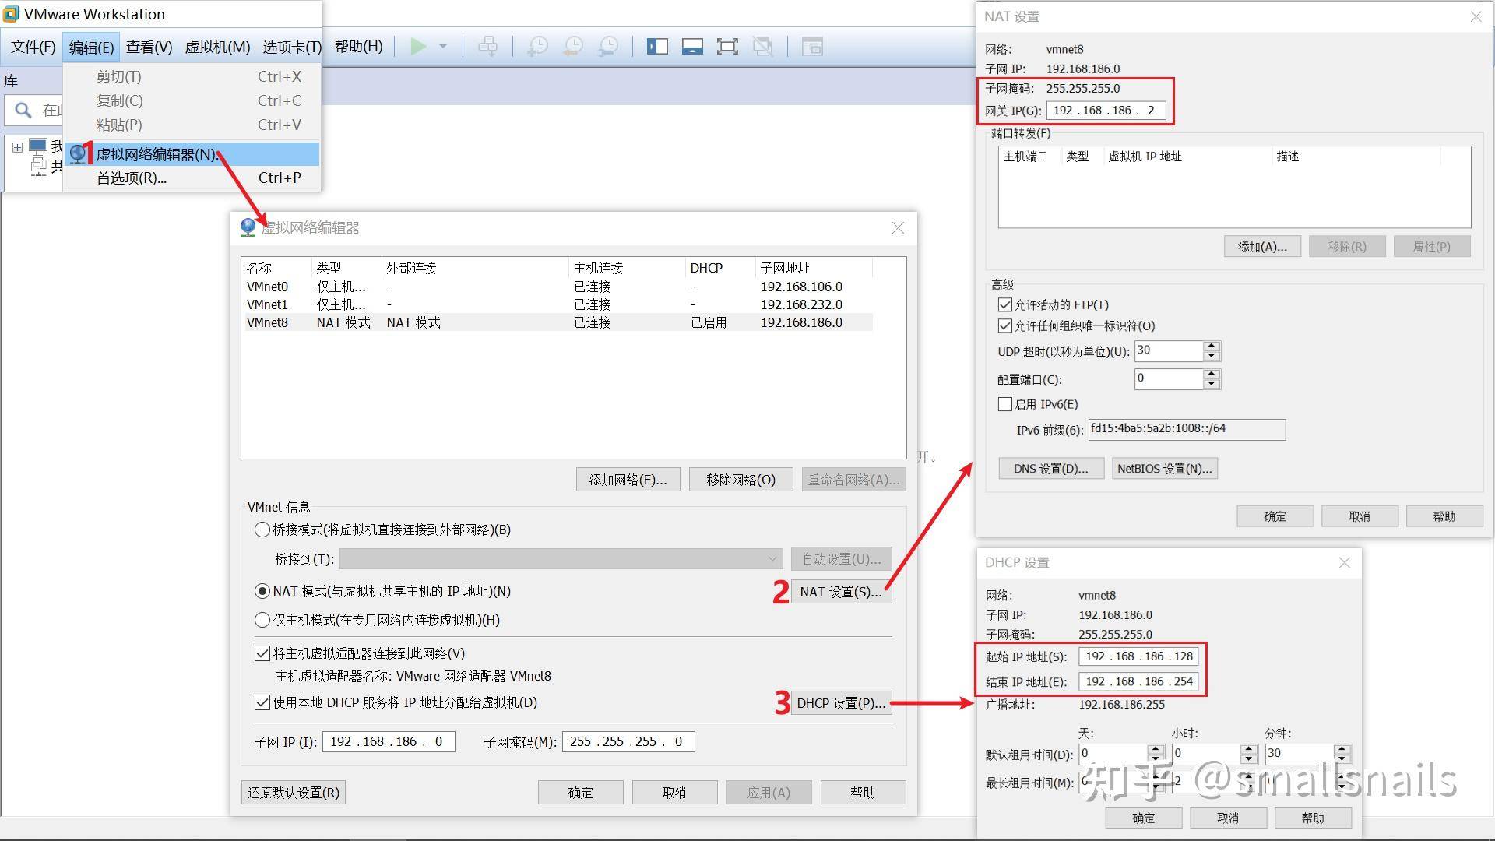Viewport: 1495px width, 841px height.
Task: Select the 桥接模式 radio button
Action: tap(262, 530)
